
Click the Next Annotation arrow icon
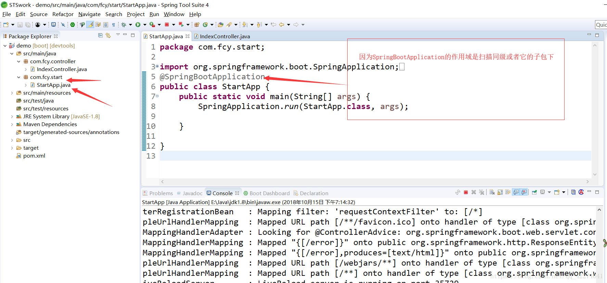(245, 25)
